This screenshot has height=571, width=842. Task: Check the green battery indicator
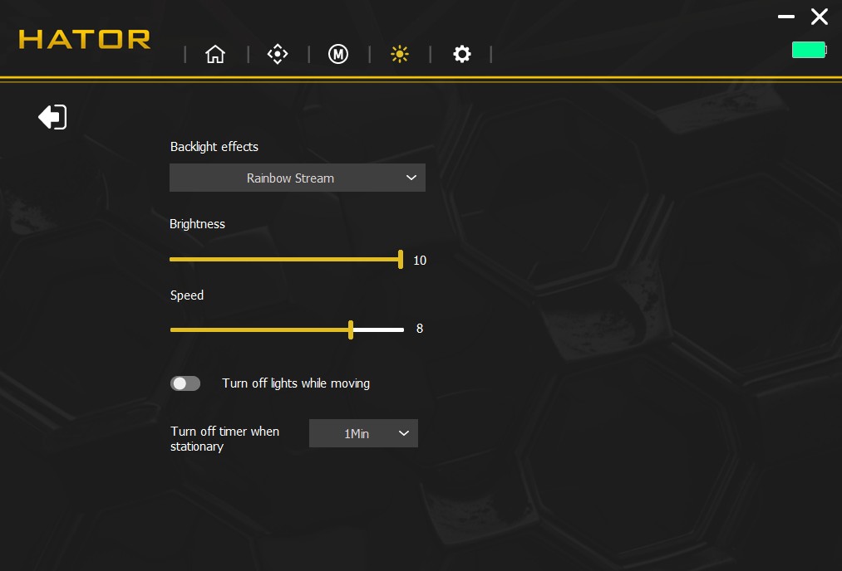click(810, 50)
